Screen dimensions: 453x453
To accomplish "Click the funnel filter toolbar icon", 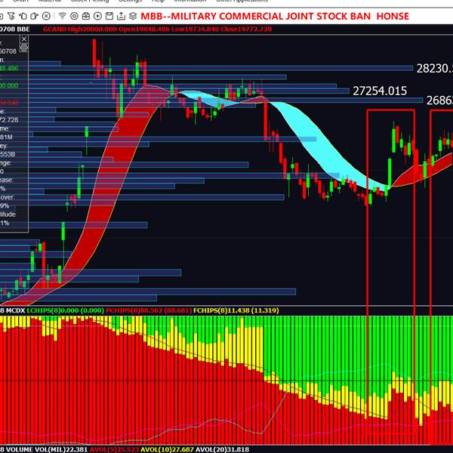I will click(11, 16).
